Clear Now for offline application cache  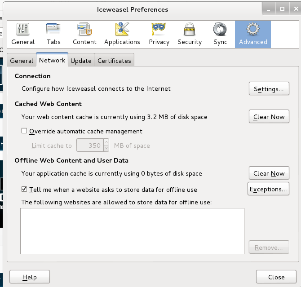pyautogui.click(x=269, y=173)
